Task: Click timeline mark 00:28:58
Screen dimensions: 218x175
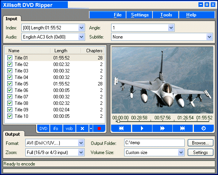Action: (x=139, y=118)
